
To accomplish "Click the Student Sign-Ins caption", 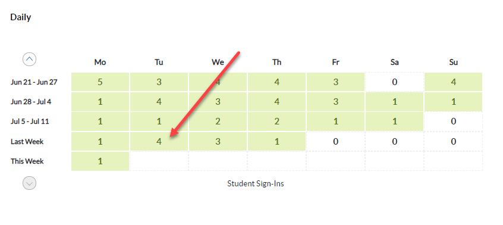I will pyautogui.click(x=256, y=183).
